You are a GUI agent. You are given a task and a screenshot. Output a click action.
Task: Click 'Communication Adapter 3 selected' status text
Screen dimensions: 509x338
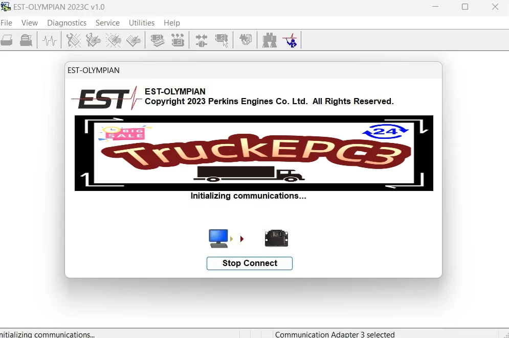tap(335, 334)
